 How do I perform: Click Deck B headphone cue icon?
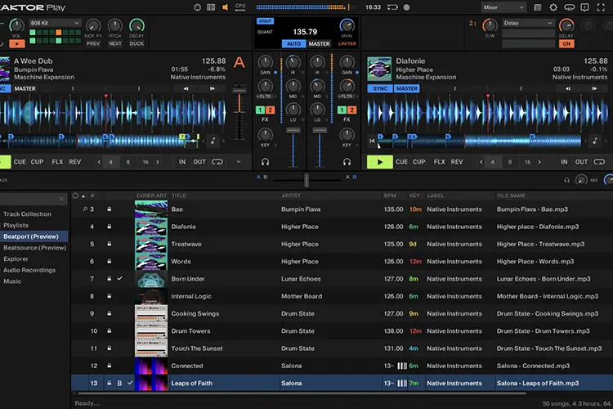pos(347,162)
